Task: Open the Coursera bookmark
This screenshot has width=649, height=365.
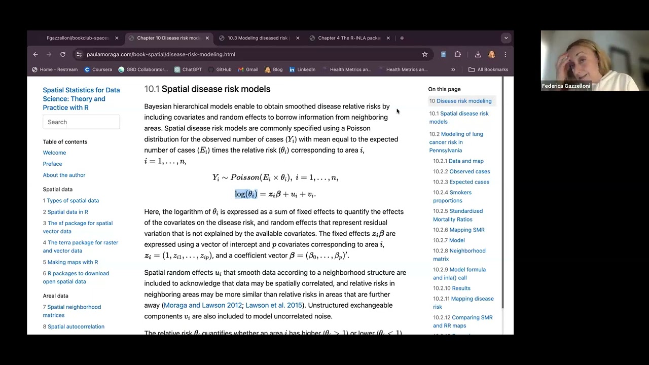Action: pos(98,69)
